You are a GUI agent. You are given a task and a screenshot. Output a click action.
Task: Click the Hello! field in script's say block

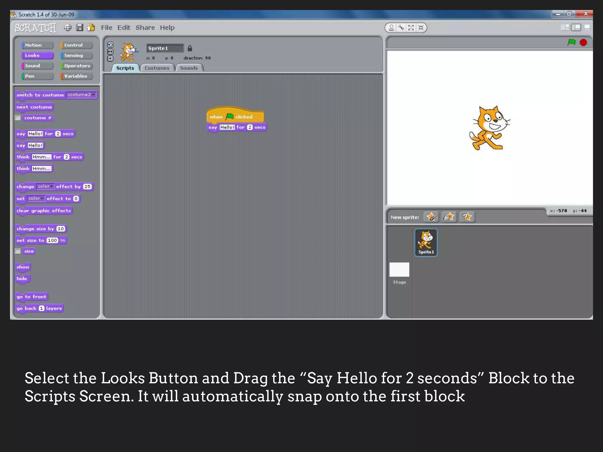click(227, 127)
